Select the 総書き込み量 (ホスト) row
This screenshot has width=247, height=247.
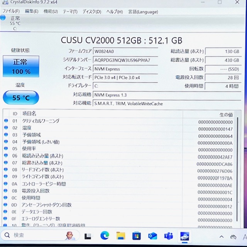[x=118, y=163]
